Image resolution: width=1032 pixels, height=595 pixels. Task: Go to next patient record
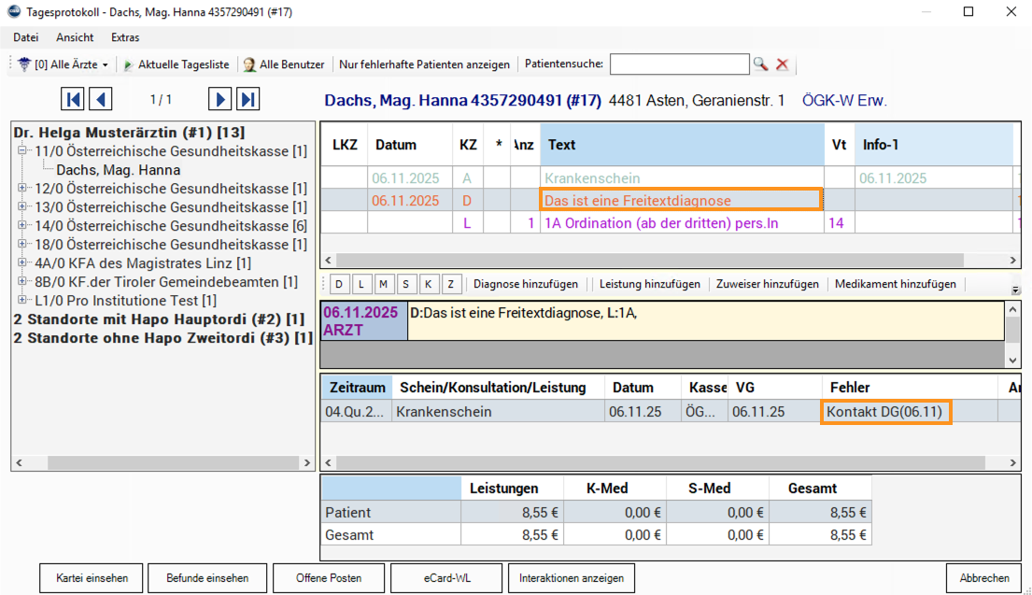[x=219, y=99]
